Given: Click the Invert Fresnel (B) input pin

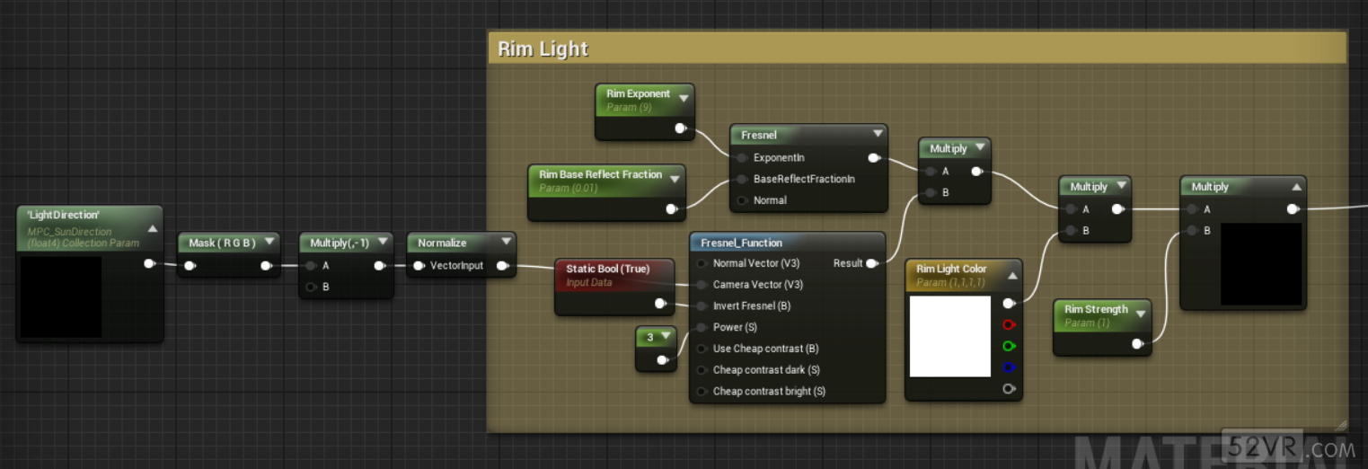Looking at the screenshot, I should point(702,306).
